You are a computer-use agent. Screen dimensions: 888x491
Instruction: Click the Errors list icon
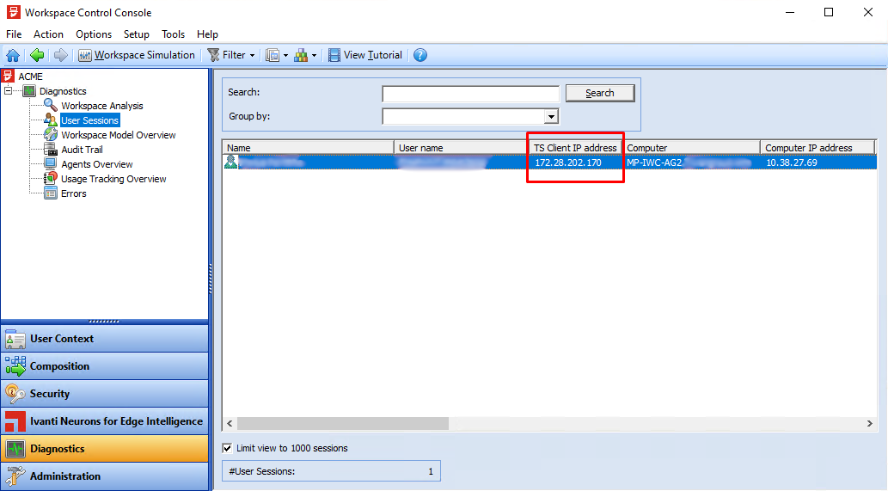click(51, 193)
